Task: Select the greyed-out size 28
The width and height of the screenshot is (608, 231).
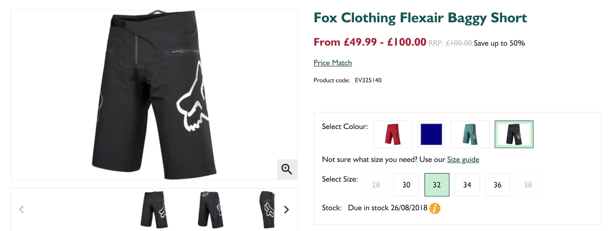Action: pyautogui.click(x=376, y=185)
